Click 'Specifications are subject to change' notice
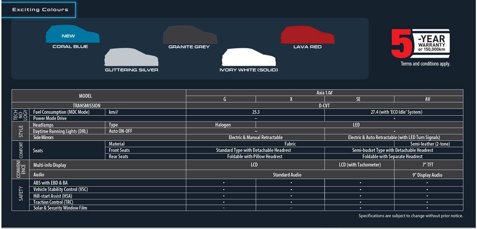The width and height of the screenshot is (477, 229). pyautogui.click(x=411, y=216)
